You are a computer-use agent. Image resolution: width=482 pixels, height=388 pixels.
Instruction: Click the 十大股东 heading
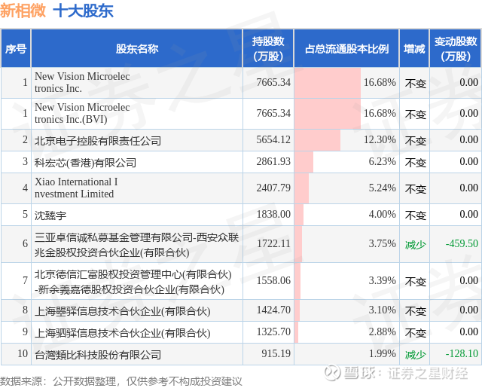[x=83, y=11]
